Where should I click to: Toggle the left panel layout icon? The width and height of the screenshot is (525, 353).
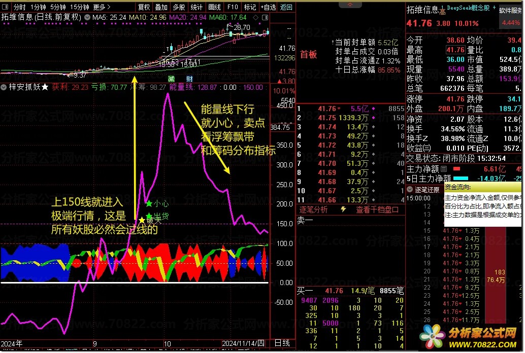[6, 7]
